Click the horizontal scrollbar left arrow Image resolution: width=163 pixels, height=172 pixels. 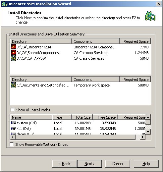click(x=13, y=137)
